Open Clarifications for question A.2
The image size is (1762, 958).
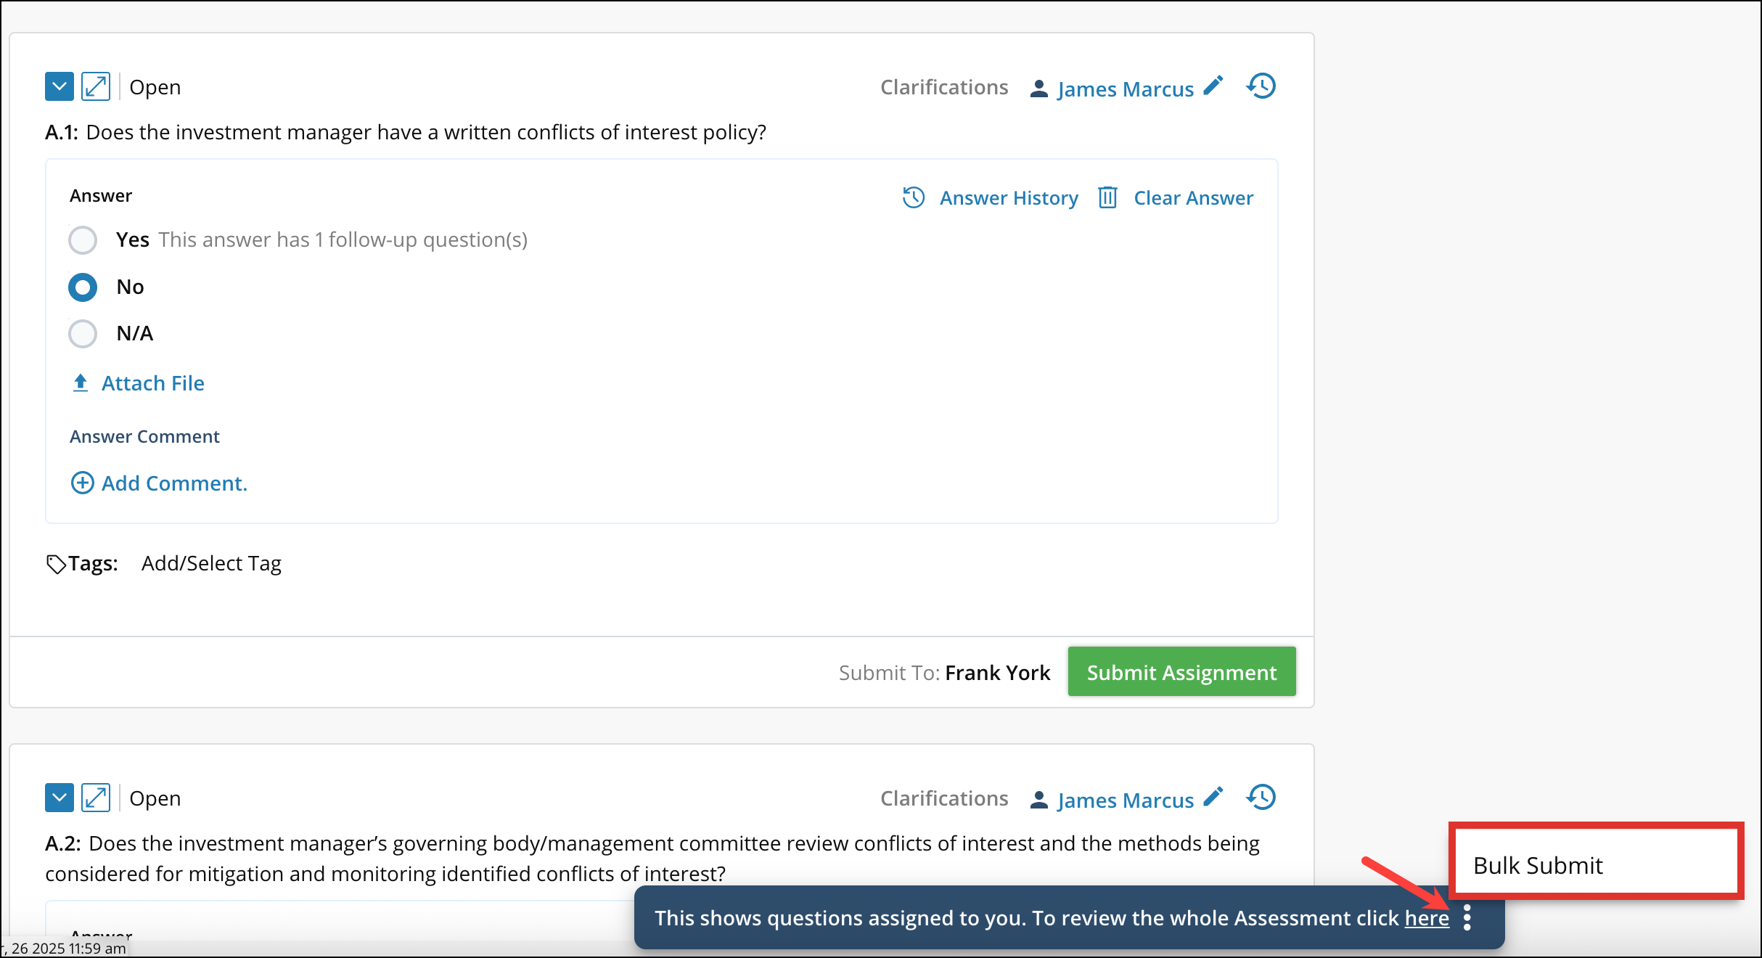(x=943, y=798)
